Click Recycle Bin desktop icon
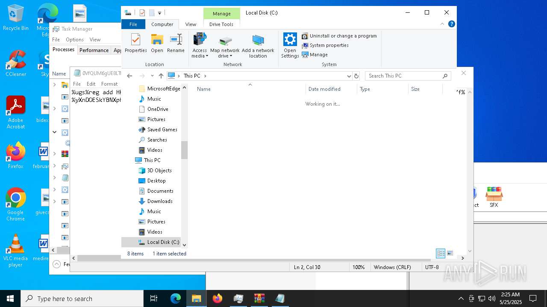The image size is (547, 307). (15, 18)
